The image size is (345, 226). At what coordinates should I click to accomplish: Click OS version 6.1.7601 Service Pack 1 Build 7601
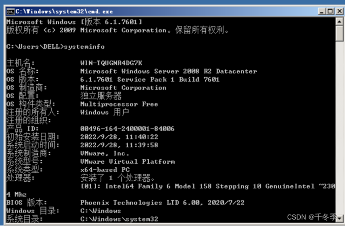(x=150, y=79)
